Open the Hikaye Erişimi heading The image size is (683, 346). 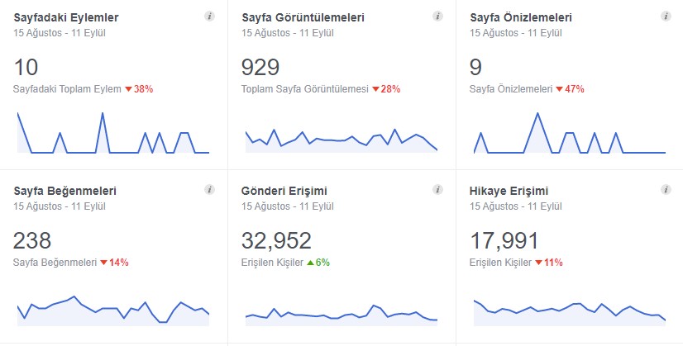509,191
